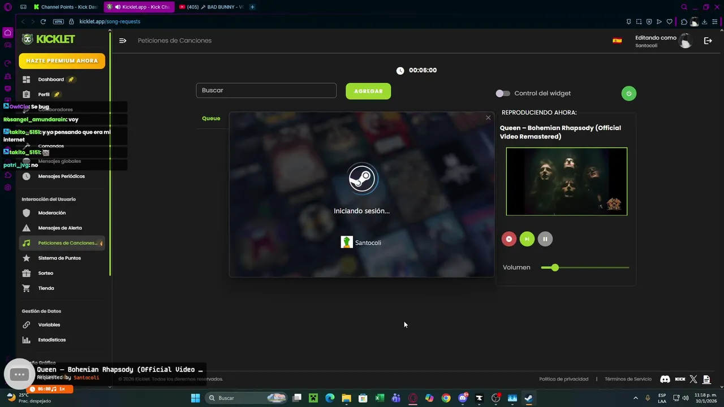Click the Steam logo in the overlay
Screen dimensions: 724x407
click(x=362, y=178)
